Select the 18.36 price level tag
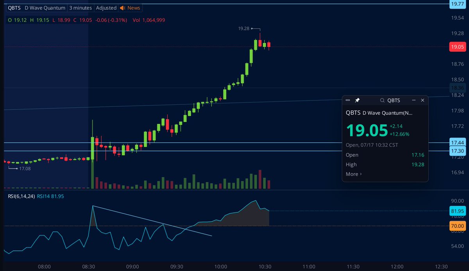Viewport: 469px width, 271px height. [457, 88]
